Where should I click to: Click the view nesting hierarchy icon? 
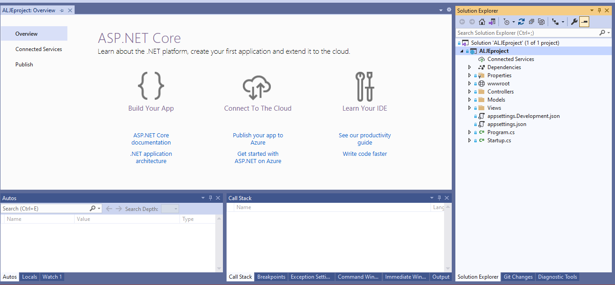[x=555, y=22]
